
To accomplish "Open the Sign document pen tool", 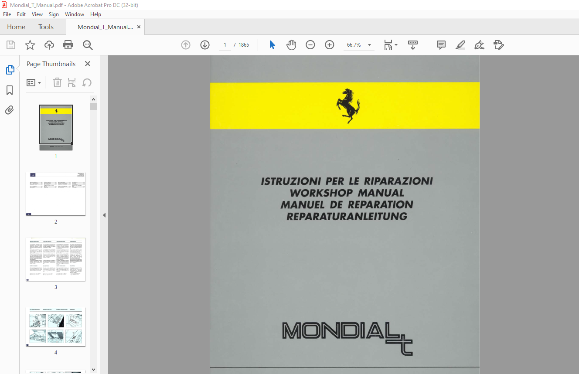I will [479, 45].
